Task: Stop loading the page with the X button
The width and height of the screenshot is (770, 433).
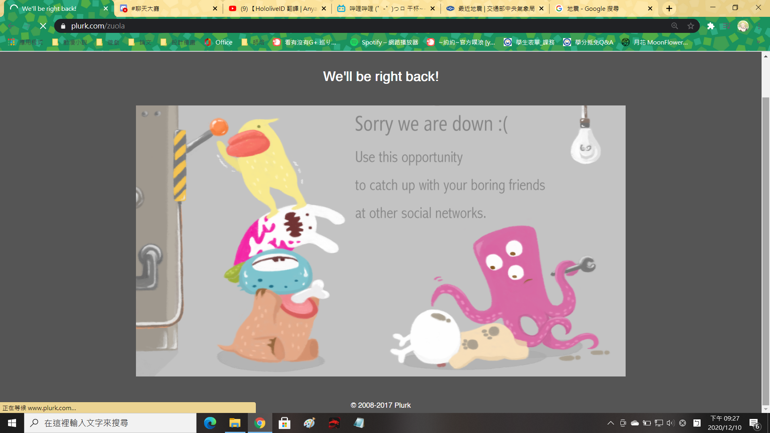Action: (x=43, y=26)
